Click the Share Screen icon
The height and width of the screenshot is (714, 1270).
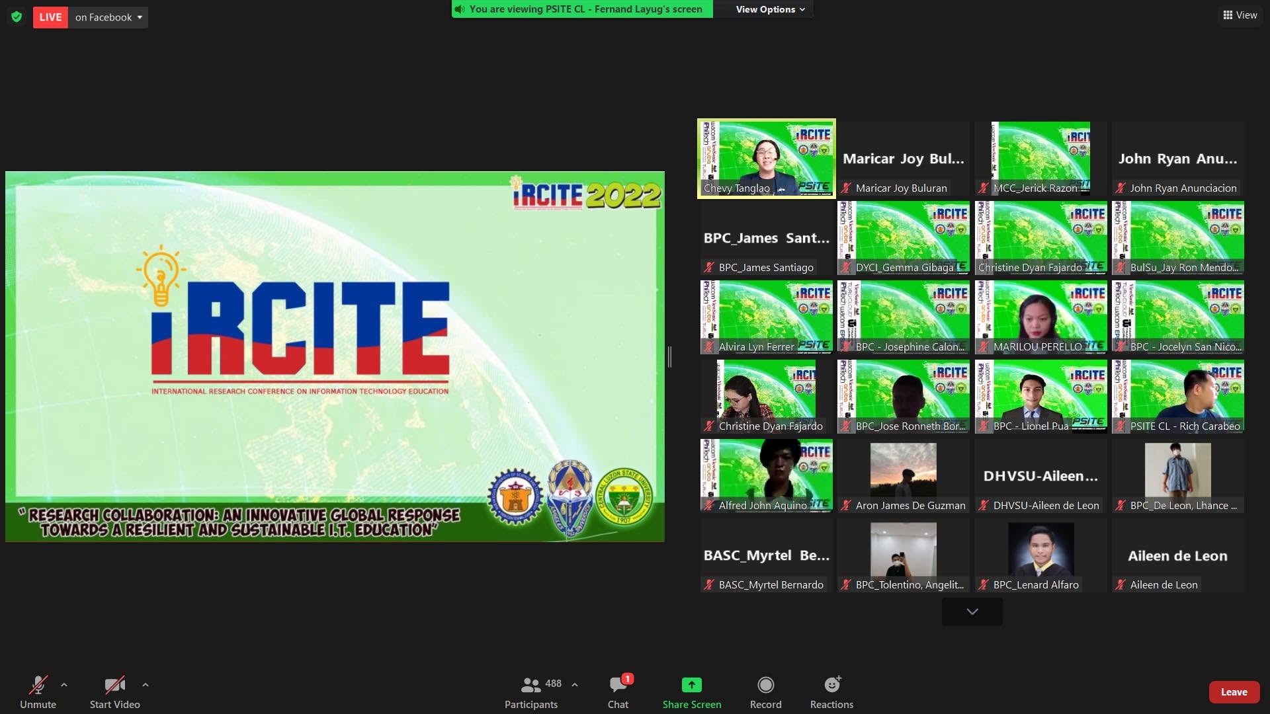coord(691,685)
